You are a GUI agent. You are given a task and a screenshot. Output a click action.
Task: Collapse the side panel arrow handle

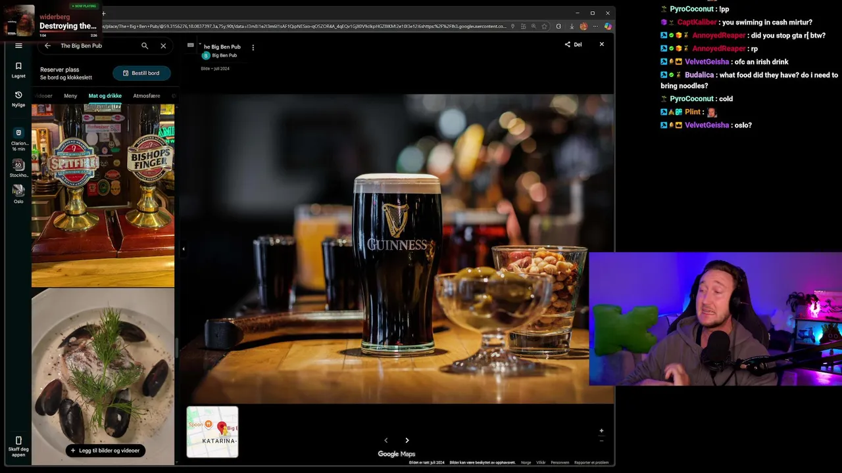click(x=184, y=249)
